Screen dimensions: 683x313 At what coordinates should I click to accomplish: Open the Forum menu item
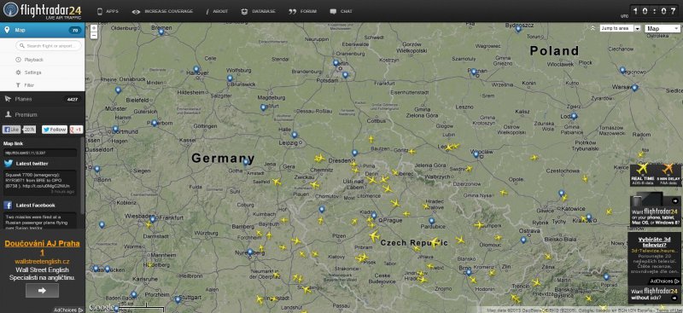(303, 11)
